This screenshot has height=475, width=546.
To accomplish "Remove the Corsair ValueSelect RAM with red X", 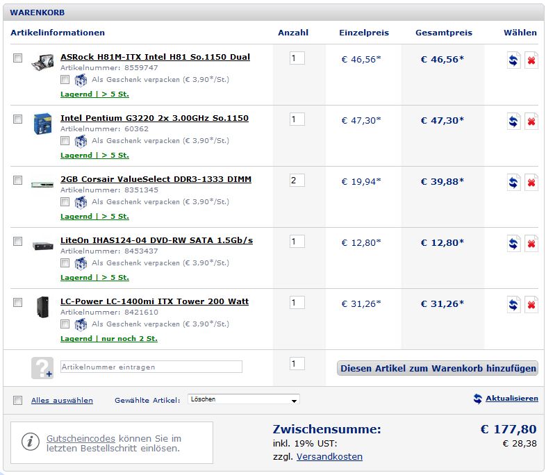I will pyautogui.click(x=531, y=183).
